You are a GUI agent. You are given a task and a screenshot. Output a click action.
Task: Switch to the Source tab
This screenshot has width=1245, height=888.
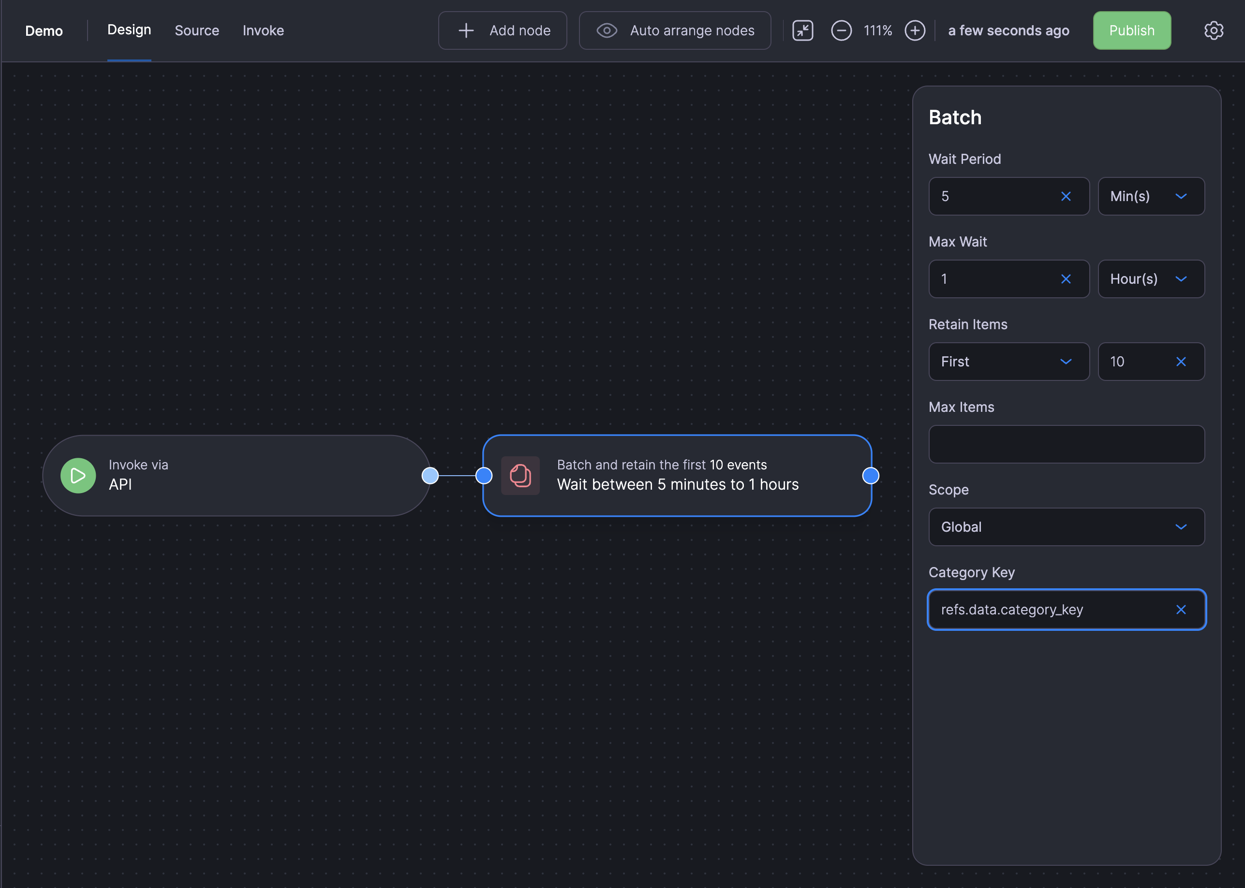(197, 30)
